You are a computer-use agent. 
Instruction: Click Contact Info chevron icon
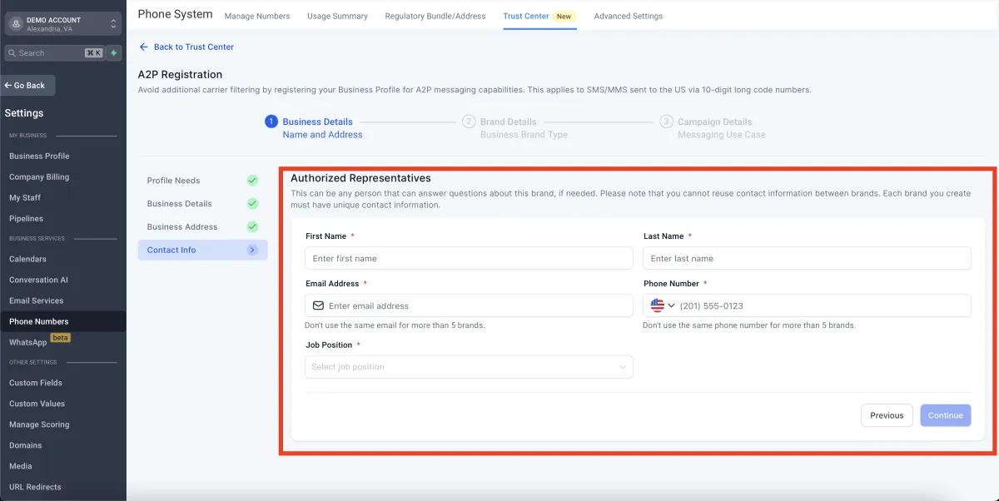click(x=252, y=250)
